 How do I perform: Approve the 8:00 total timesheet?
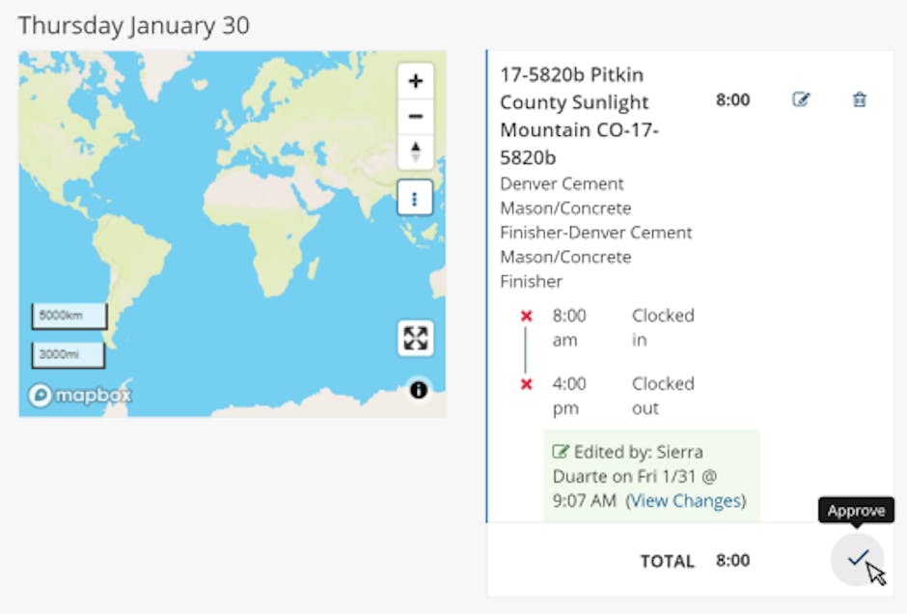[857, 558]
